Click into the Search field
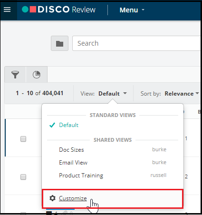 (136, 43)
